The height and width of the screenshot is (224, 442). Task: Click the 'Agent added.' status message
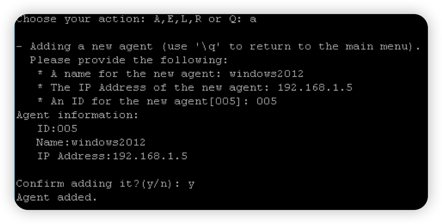(57, 197)
